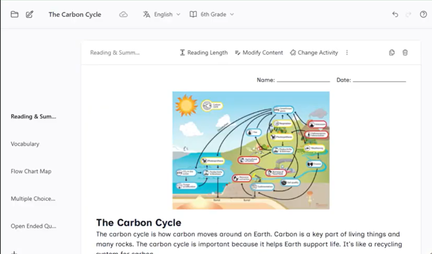Open the folder icon in top bar

[x=15, y=14]
